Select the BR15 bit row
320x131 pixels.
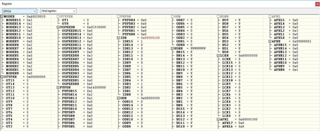(184, 52)
